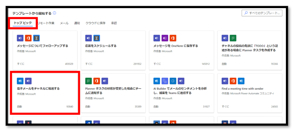Click the green Planner icon on the TODO Planner card
This screenshot has height=132, width=294.
coord(233,38)
